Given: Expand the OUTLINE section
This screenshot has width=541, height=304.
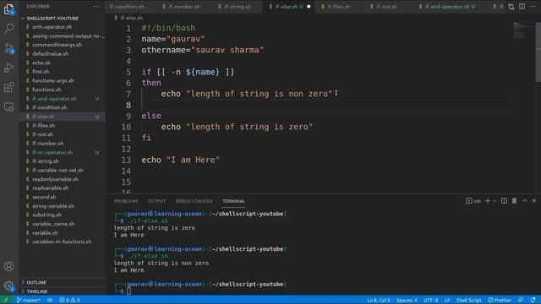Looking at the screenshot, I should pos(36,282).
